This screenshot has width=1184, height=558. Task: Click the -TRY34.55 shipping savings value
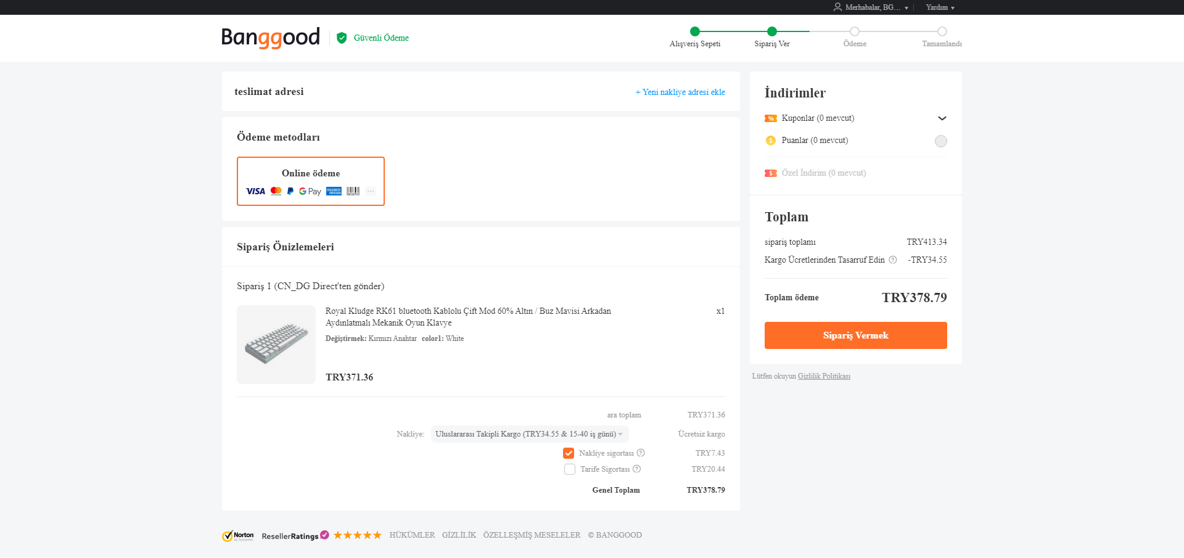927,260
